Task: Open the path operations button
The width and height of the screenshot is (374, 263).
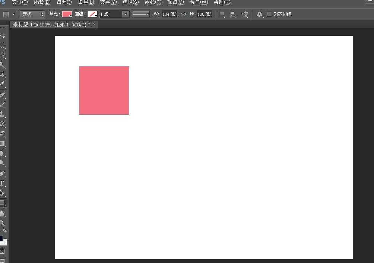Action: pos(222,14)
